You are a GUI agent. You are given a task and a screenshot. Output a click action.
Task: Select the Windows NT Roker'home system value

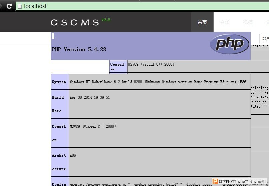(x=158, y=82)
